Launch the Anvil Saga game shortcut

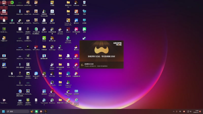click(x=52, y=48)
